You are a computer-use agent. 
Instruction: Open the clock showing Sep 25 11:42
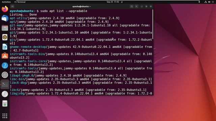(x=113, y=2)
